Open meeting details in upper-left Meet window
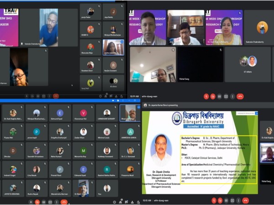Viewport: 274px width, 205px height. [100, 96]
